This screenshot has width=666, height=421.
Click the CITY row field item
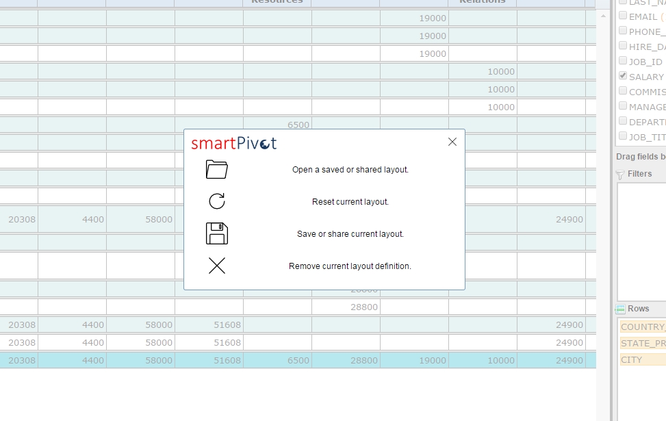[x=632, y=360]
